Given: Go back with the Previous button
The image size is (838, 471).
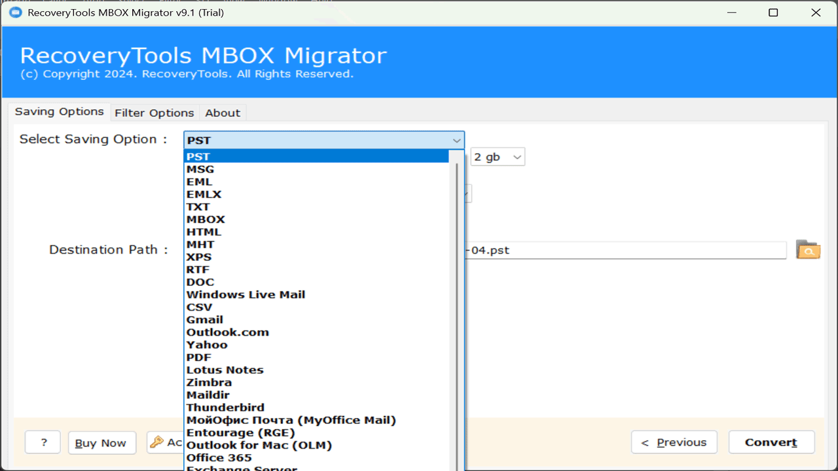Looking at the screenshot, I should 674,442.
